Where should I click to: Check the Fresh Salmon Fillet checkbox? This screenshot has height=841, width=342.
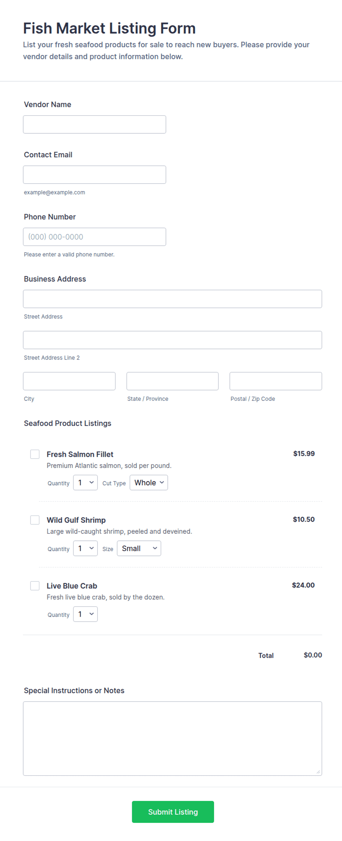[35, 454]
